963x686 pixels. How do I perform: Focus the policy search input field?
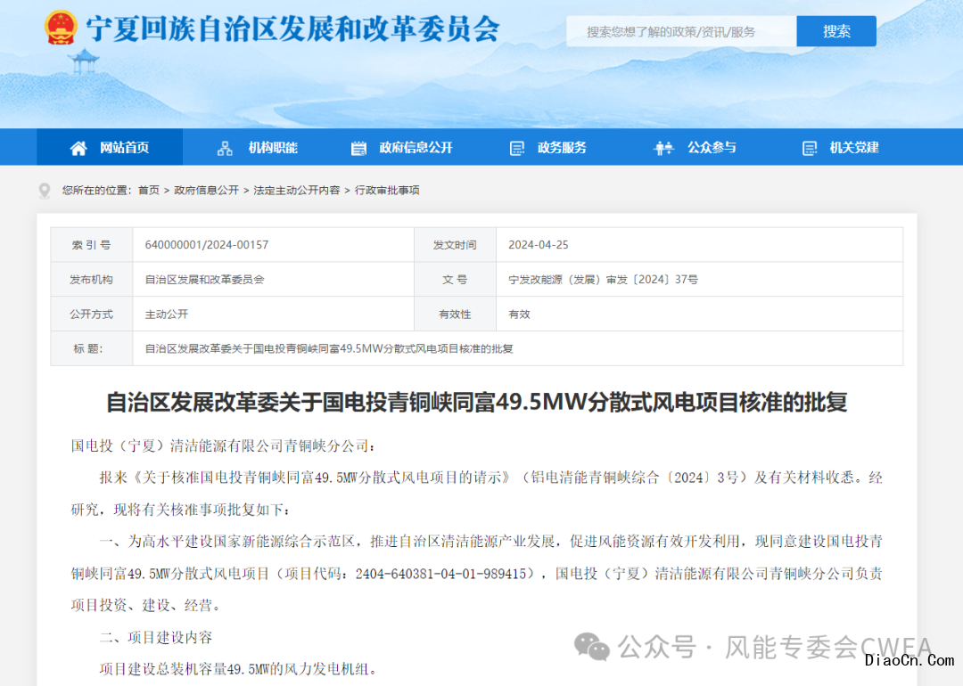tap(681, 31)
